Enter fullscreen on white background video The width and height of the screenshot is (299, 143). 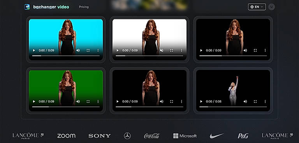pos(171,51)
